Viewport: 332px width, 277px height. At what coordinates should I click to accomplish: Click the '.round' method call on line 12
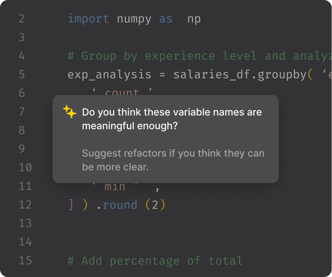117,205
